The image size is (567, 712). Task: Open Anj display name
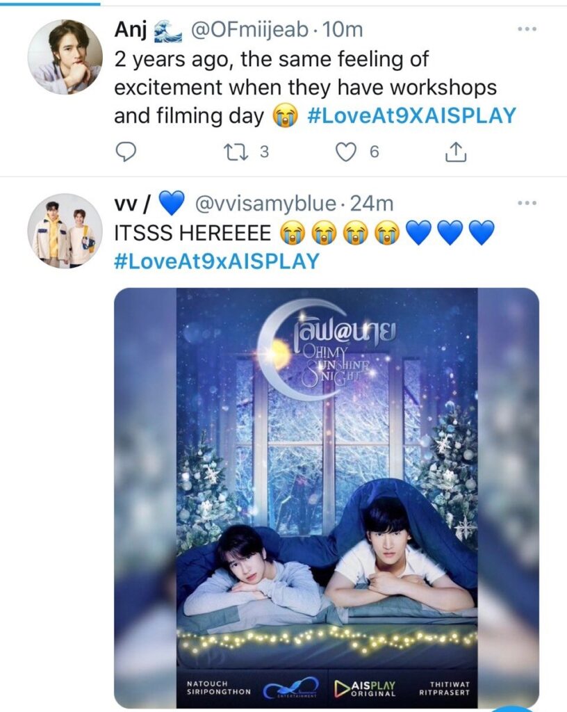pos(131,31)
